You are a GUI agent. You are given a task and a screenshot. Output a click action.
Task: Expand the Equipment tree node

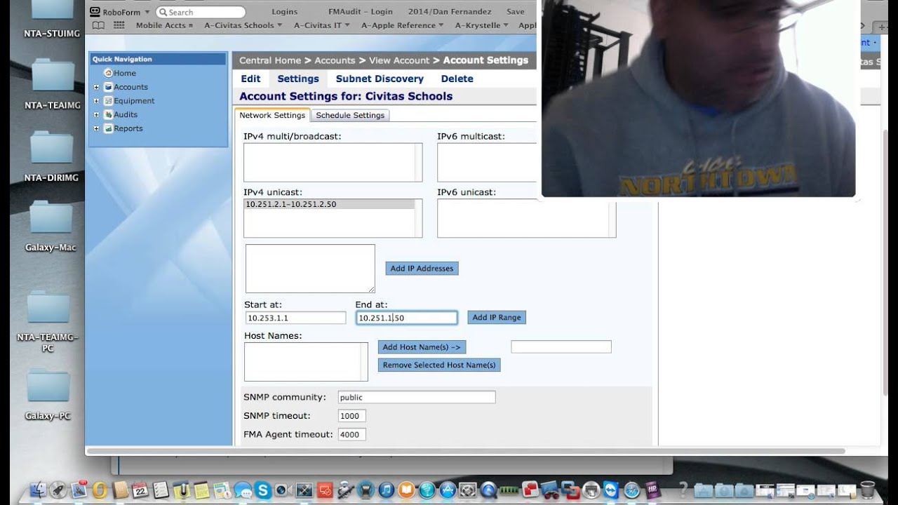click(96, 101)
